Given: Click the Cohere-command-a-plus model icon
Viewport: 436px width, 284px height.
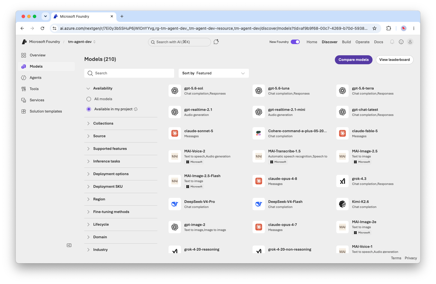Looking at the screenshot, I should pos(259,133).
